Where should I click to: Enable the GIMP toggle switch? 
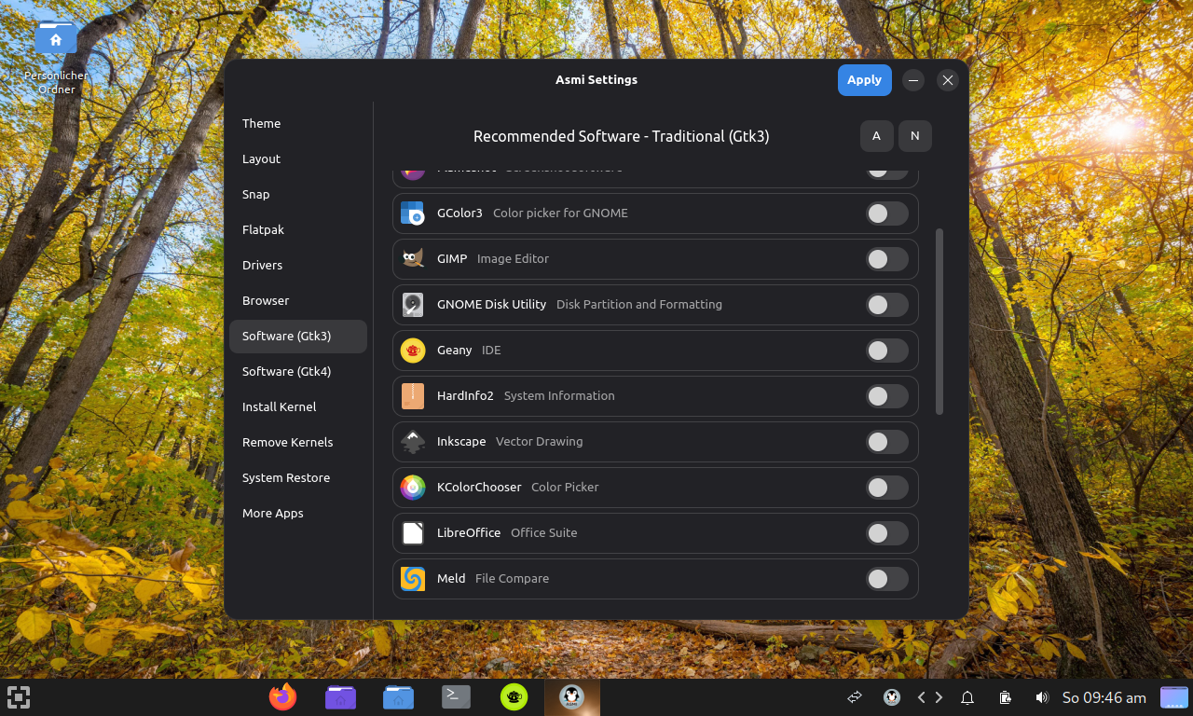[x=886, y=258]
